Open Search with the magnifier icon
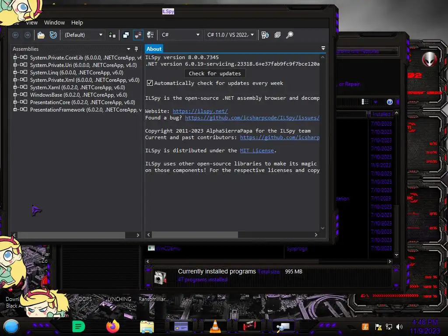This screenshot has width=448, height=336. [290, 35]
